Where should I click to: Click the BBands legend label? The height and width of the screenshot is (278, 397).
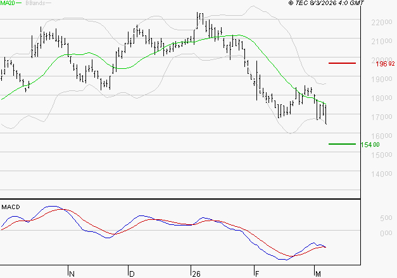point(35,3)
